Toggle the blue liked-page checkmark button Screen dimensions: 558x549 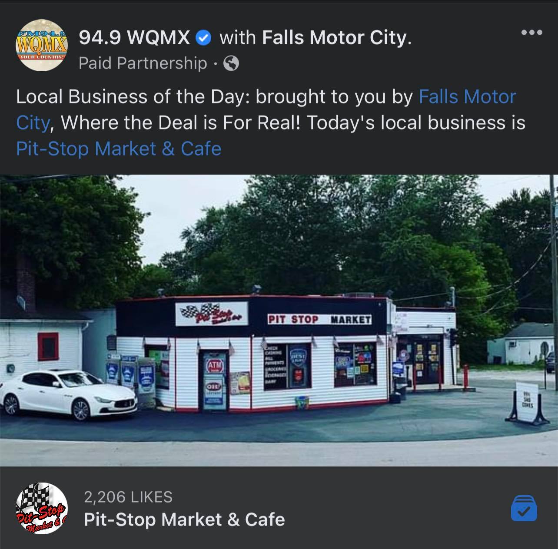click(524, 507)
